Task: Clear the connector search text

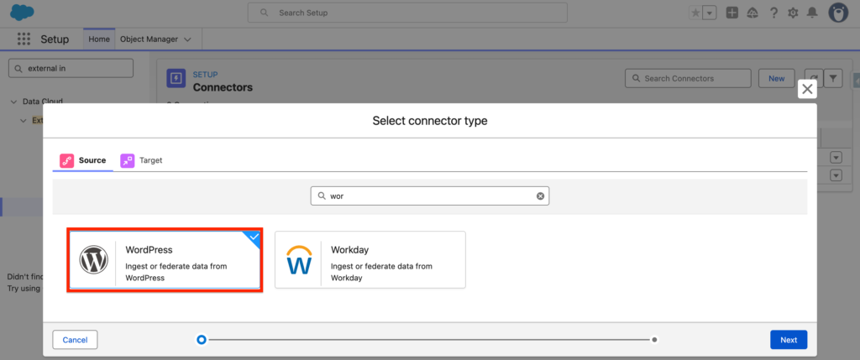Action: (x=540, y=196)
